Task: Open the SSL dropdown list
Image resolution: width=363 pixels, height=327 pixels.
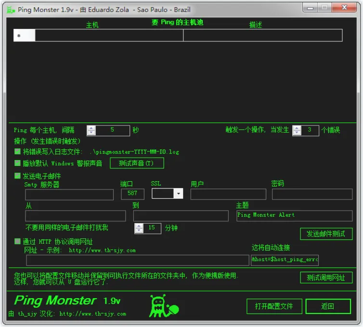Action: [179, 194]
